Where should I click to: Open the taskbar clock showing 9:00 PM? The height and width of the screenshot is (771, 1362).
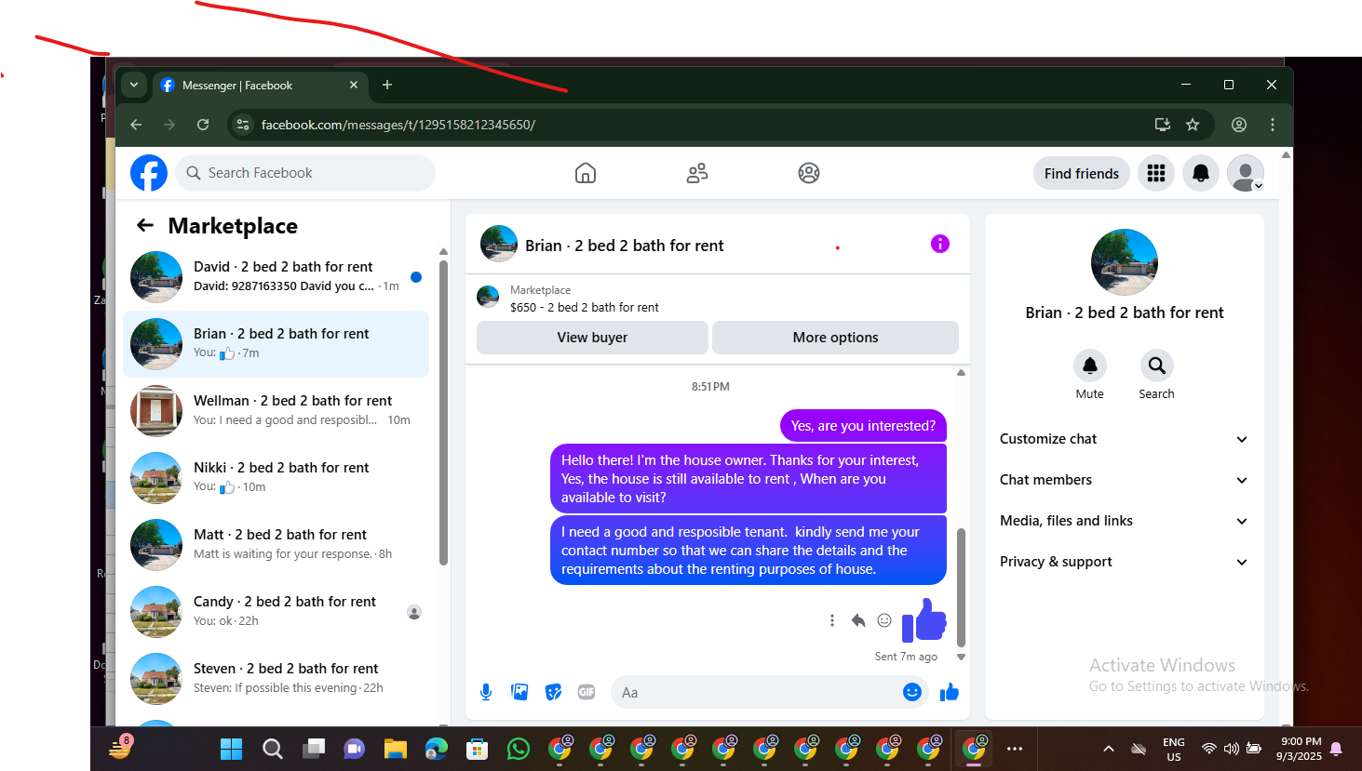point(1300,749)
